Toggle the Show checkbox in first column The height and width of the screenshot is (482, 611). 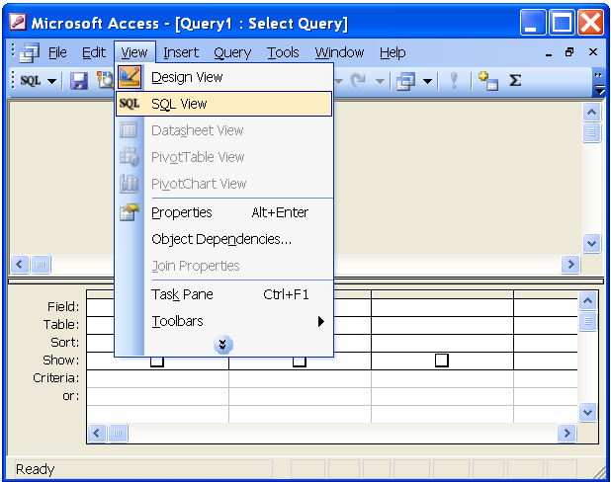(156, 362)
